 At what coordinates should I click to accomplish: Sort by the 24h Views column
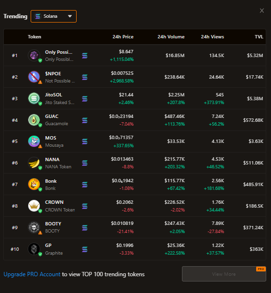(x=213, y=37)
